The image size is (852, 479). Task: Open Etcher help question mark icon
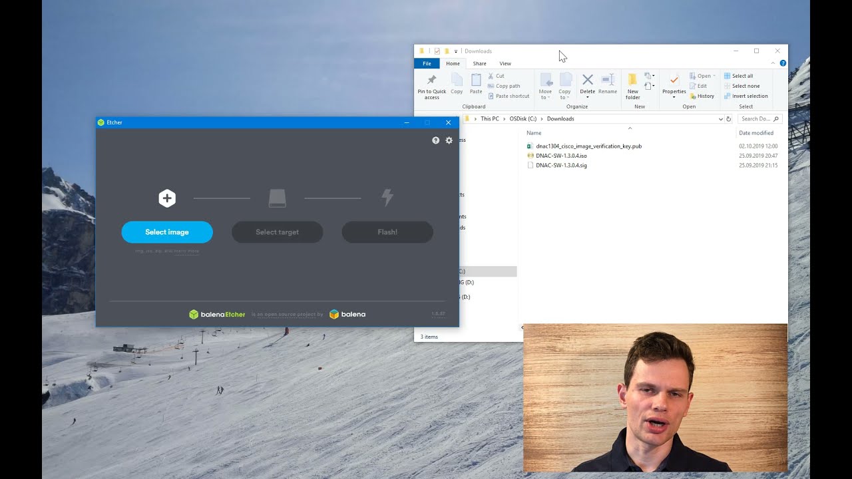(435, 140)
